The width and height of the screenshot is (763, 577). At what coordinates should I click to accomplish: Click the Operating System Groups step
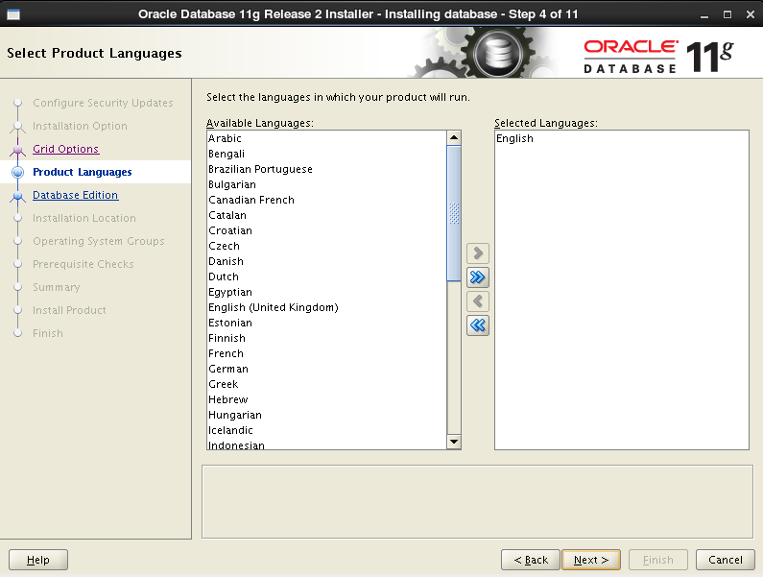point(98,241)
